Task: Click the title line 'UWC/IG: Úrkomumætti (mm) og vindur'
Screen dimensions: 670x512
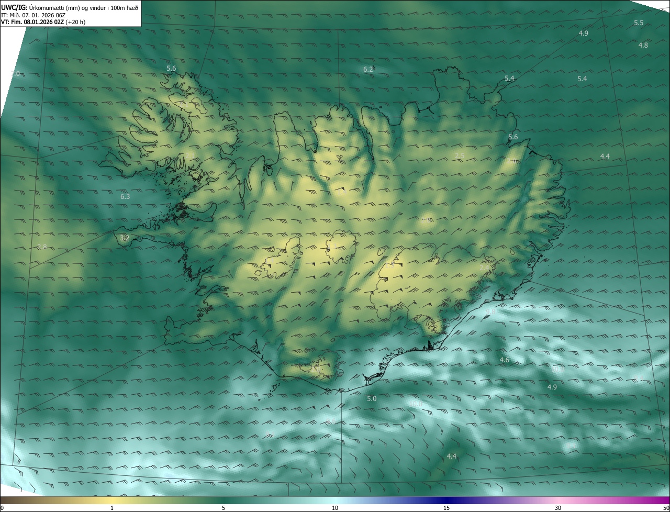Action: coord(70,7)
